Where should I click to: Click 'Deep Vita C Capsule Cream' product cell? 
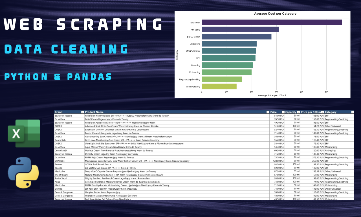177,171
